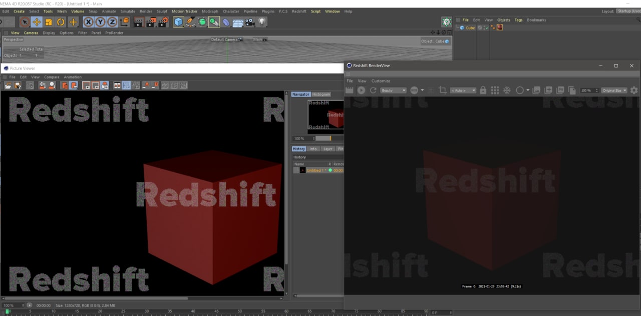The image size is (641, 316).
Task: Click Picture Viewer save image icon
Action: tap(18, 86)
